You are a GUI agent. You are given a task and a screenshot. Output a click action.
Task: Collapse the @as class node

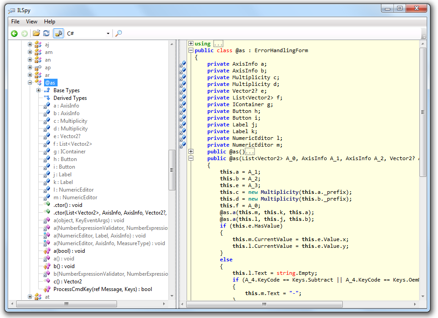tap(30, 82)
